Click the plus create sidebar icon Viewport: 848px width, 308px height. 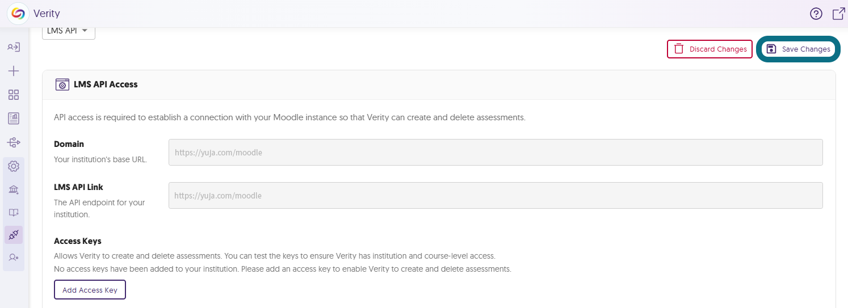pyautogui.click(x=14, y=71)
